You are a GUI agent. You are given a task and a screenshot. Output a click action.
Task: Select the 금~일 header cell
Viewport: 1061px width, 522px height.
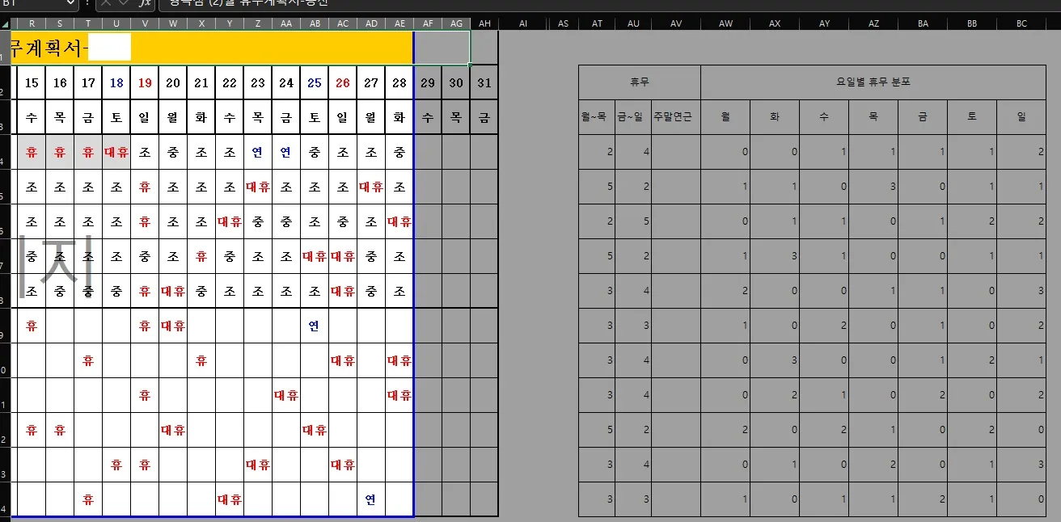pos(633,117)
